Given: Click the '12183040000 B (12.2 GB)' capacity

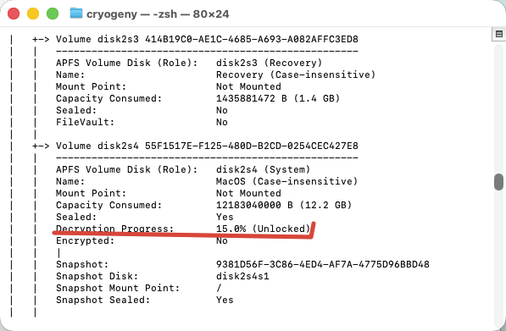Looking at the screenshot, I should [284, 205].
